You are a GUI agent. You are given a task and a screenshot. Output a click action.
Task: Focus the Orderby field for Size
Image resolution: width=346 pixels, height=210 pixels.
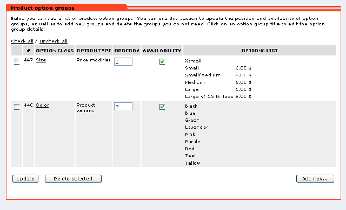coord(123,62)
